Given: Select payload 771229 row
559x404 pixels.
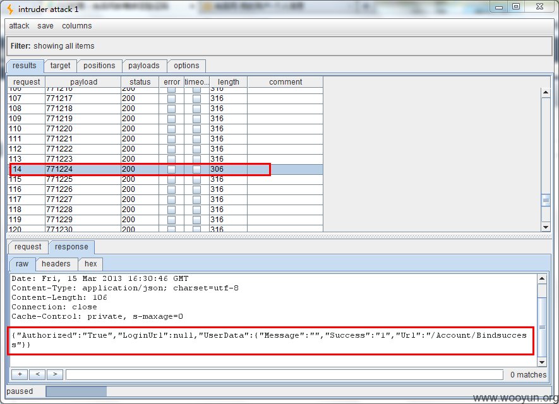Looking at the screenshot, I should 165,220.
